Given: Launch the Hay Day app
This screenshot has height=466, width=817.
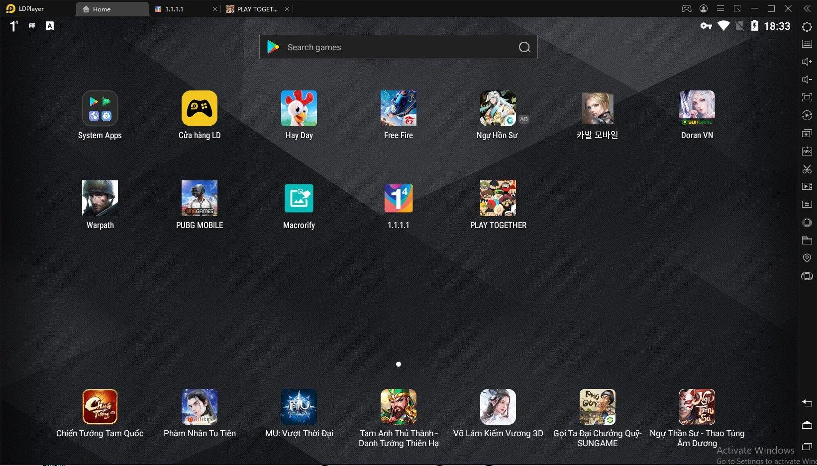Looking at the screenshot, I should (299, 109).
